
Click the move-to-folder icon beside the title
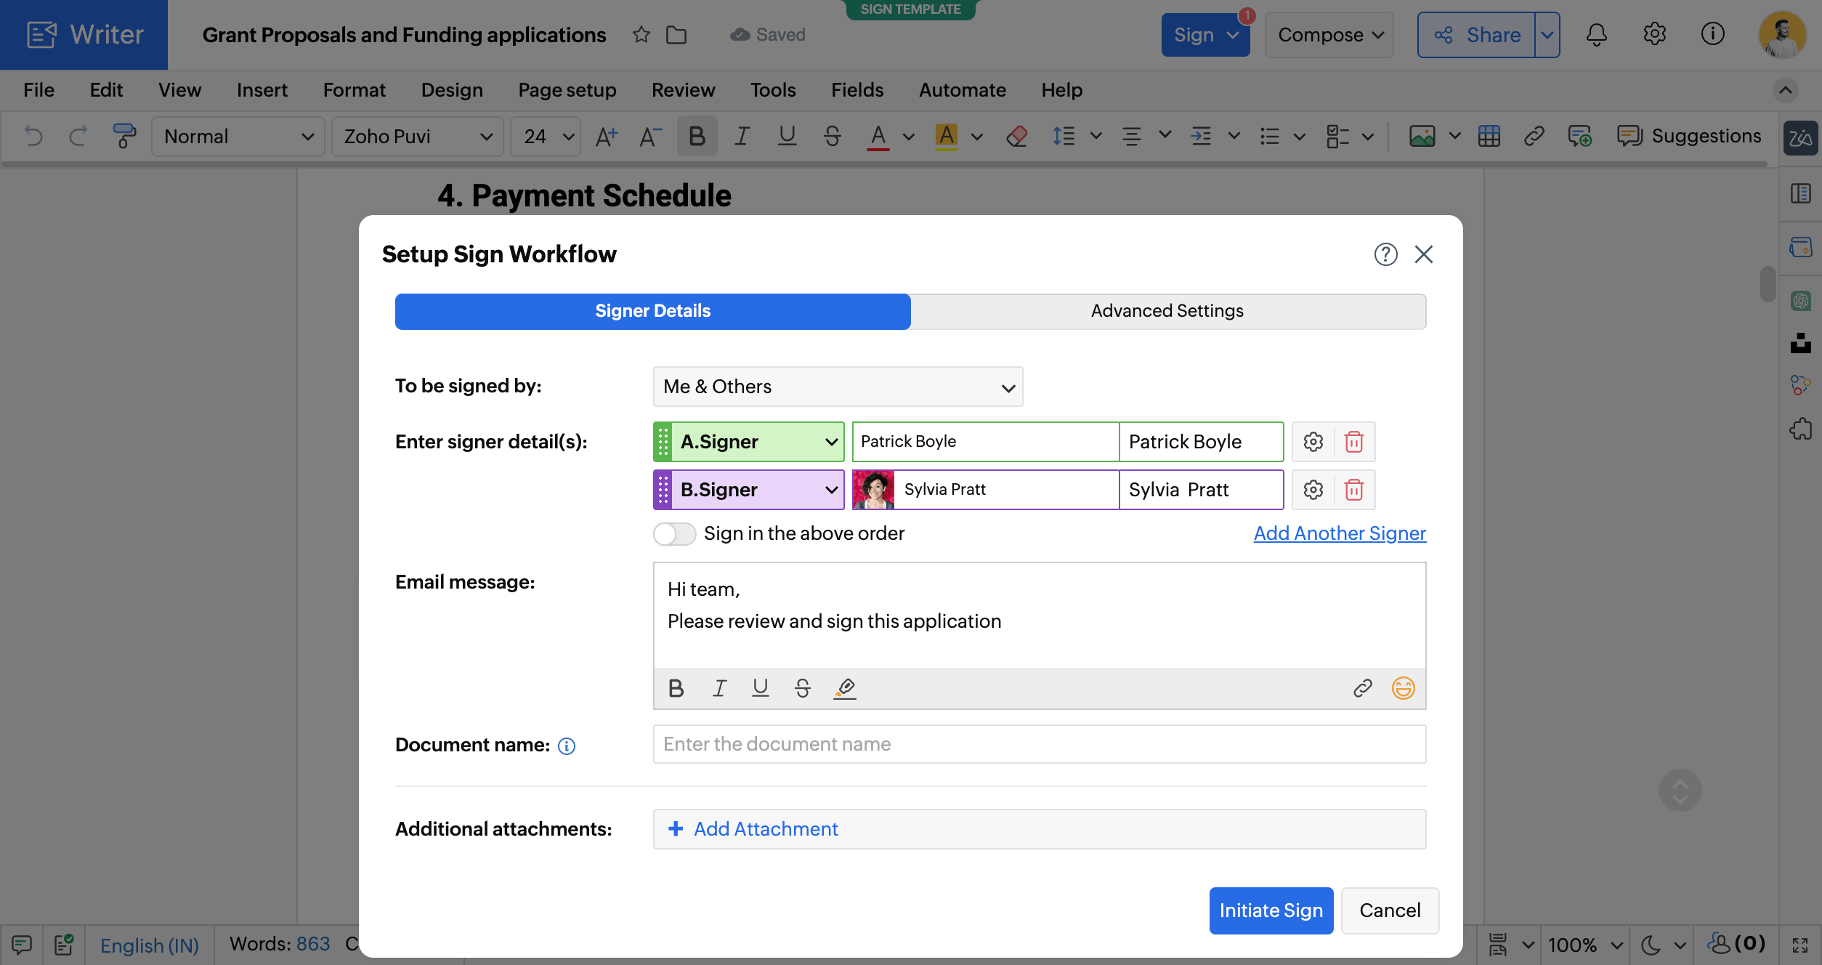[x=676, y=35]
